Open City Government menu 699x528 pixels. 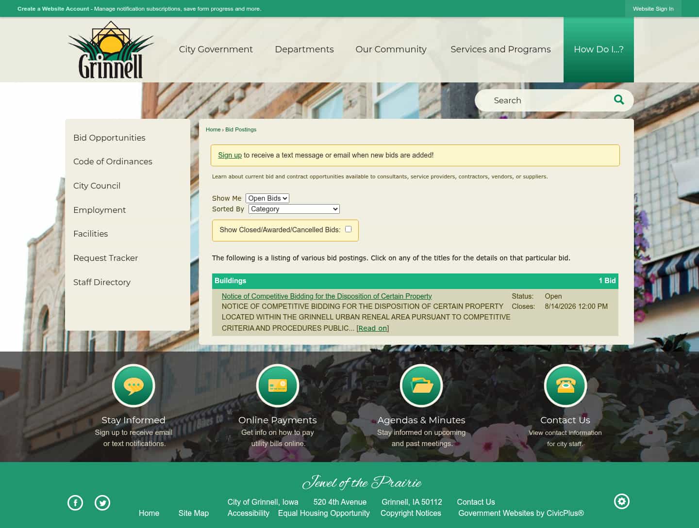pyautogui.click(x=216, y=49)
